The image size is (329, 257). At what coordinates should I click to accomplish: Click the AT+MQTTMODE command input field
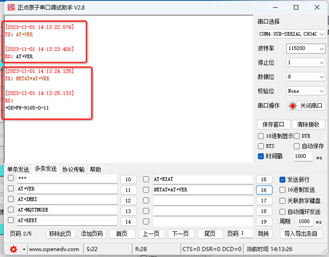point(67,211)
